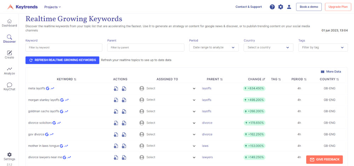Open the Create section in sidebar
The width and height of the screenshot is (354, 166).
point(9,54)
